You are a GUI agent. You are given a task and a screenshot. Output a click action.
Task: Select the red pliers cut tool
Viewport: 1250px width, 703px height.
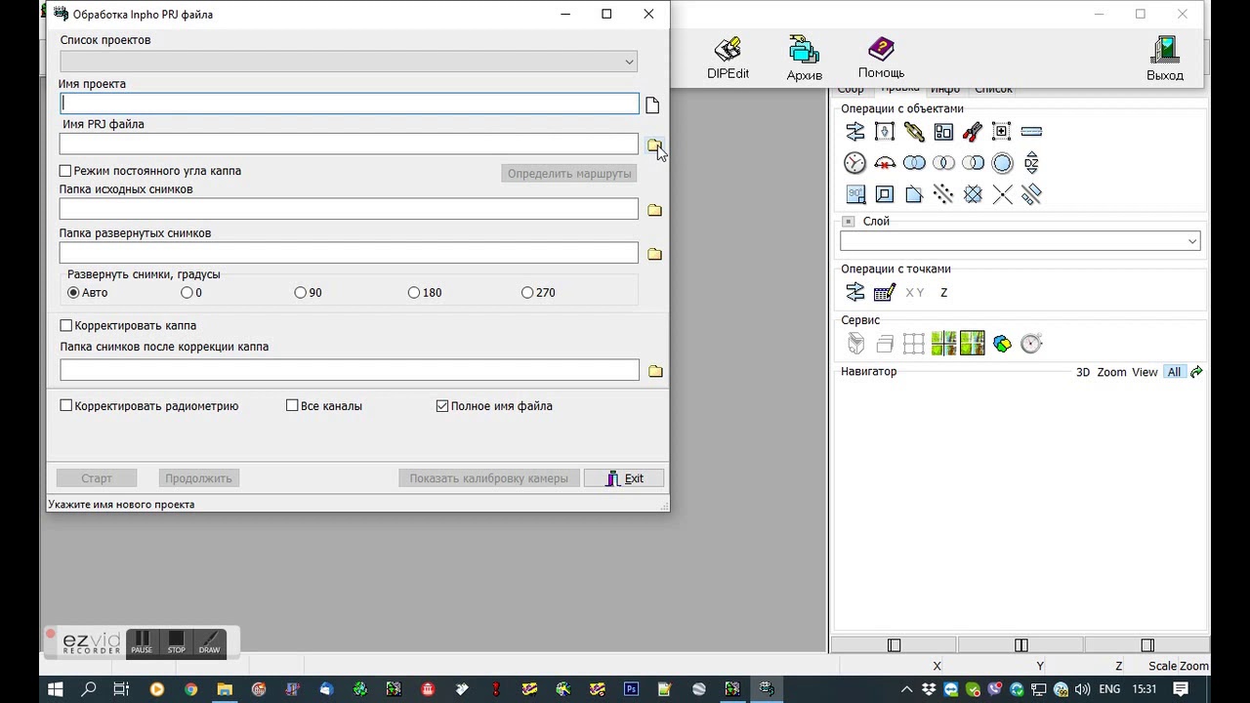pyautogui.click(x=973, y=132)
